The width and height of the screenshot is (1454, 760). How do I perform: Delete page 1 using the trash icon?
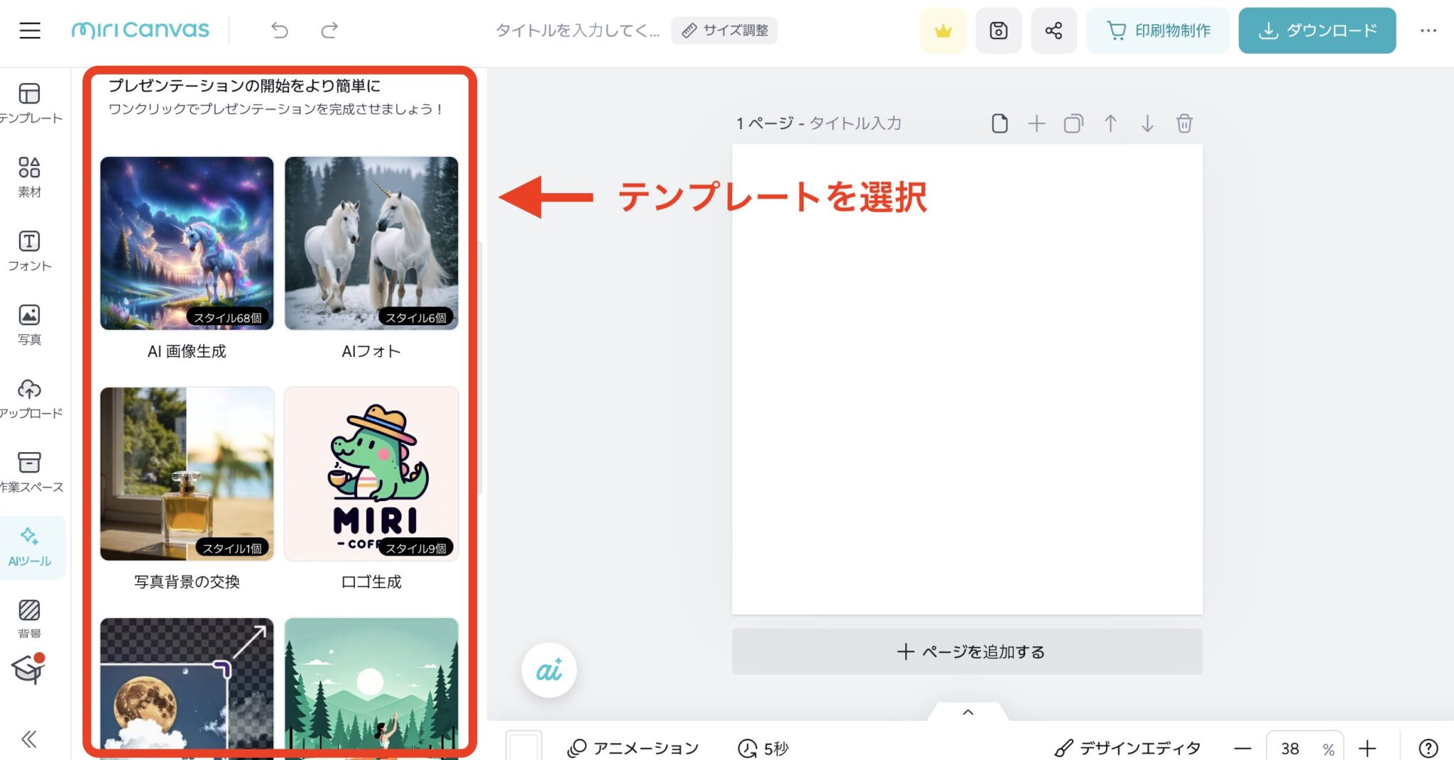[x=1184, y=123]
